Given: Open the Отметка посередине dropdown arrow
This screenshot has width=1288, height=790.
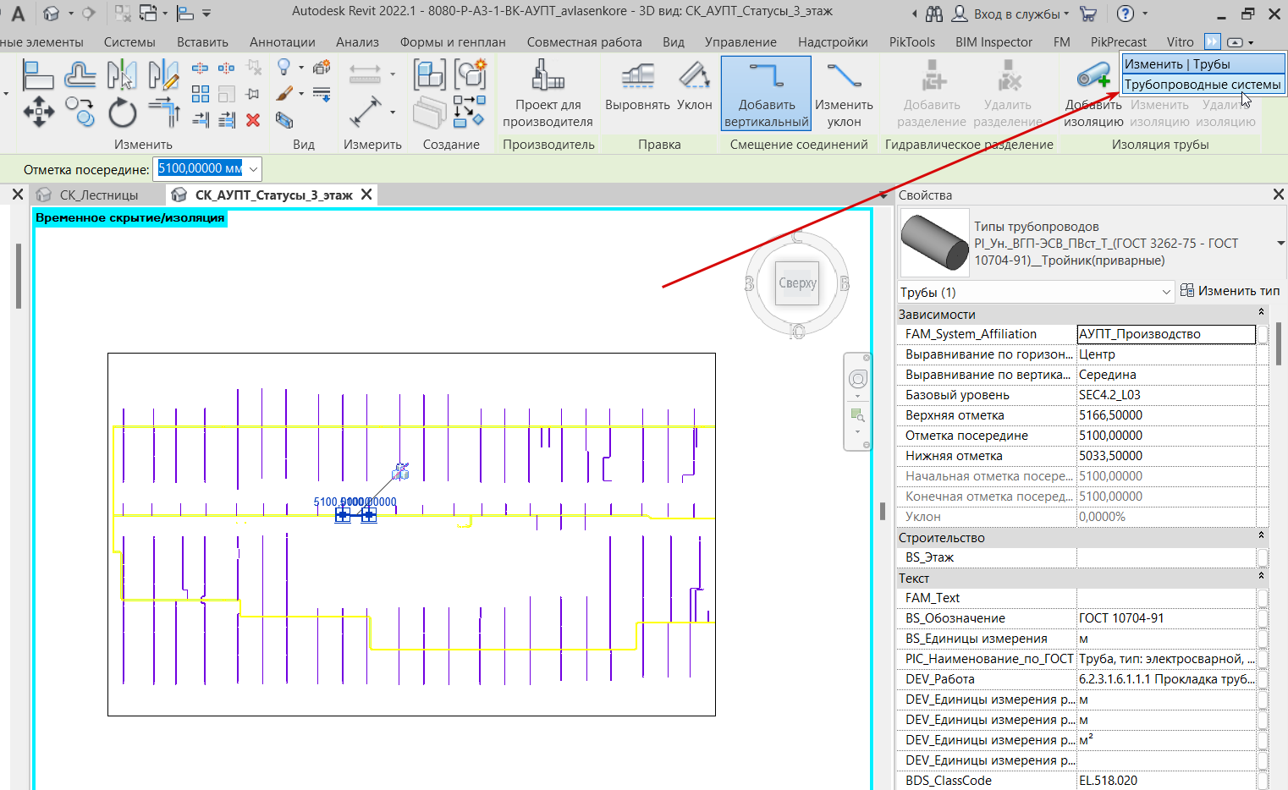Looking at the screenshot, I should (253, 169).
